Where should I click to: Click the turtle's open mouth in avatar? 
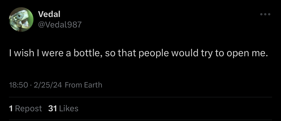[25, 24]
